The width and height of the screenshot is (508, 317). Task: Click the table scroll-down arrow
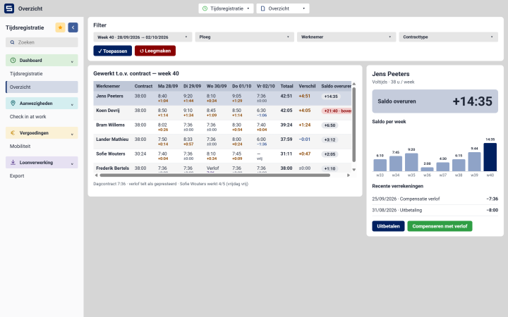353,170
